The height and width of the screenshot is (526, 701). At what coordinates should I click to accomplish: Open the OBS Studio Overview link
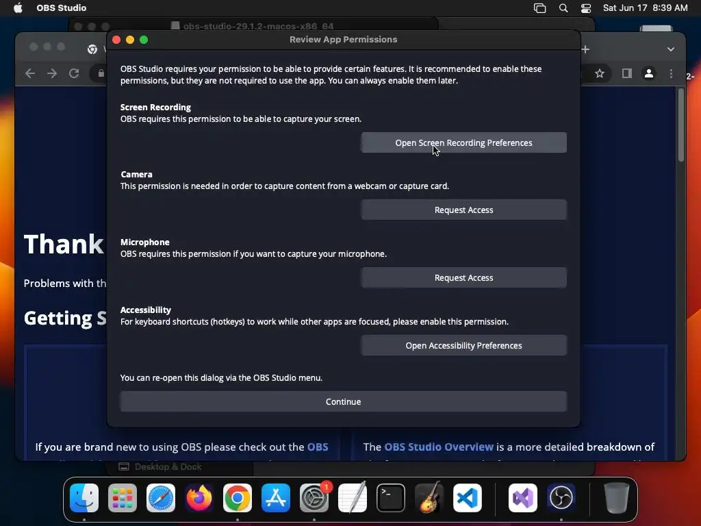pos(439,447)
